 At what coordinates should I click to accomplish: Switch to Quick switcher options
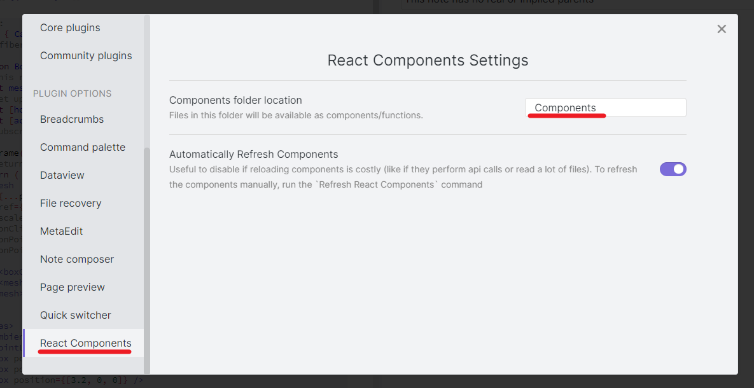click(76, 315)
